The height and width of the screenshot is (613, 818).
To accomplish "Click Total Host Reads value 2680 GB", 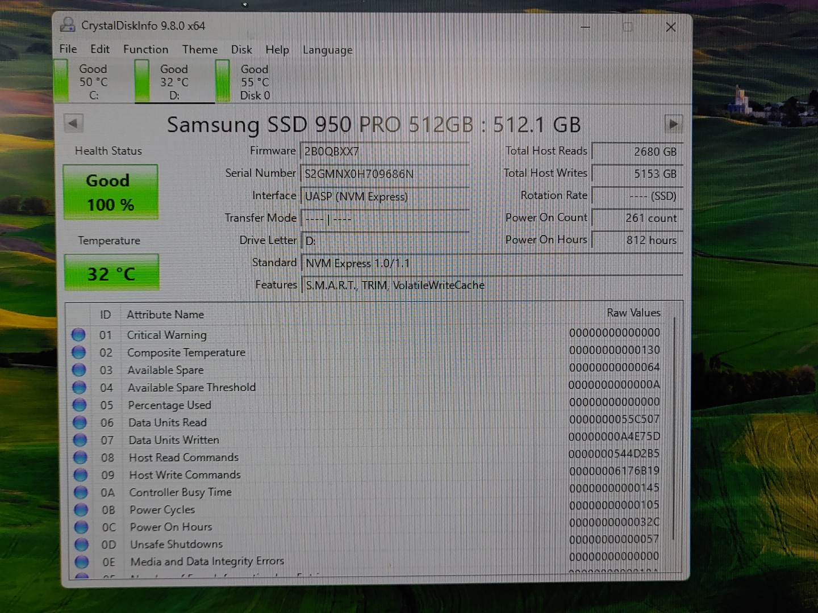I will [x=637, y=152].
